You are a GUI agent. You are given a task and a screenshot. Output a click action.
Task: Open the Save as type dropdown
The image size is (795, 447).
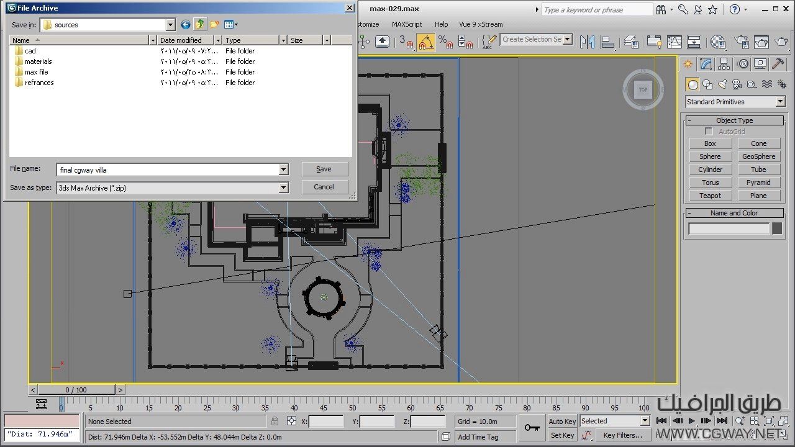point(283,187)
